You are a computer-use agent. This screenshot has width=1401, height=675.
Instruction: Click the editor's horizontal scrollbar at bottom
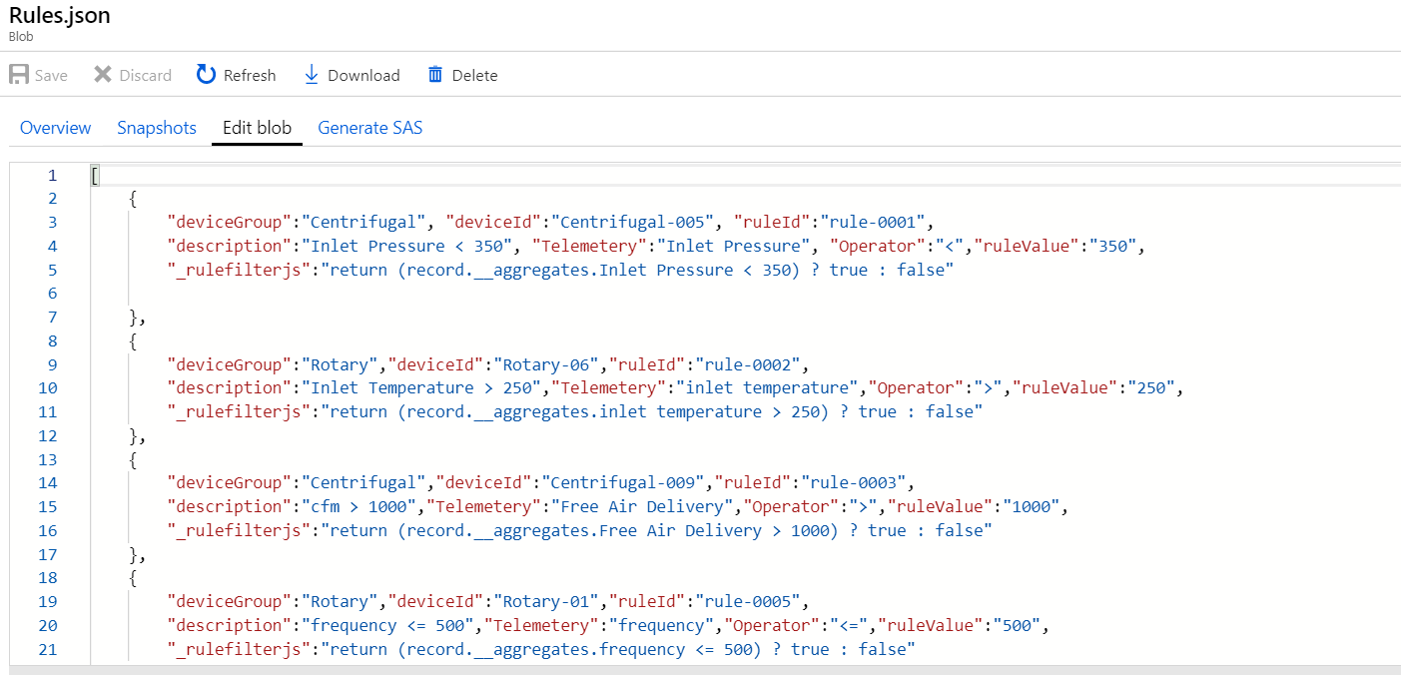click(x=699, y=669)
